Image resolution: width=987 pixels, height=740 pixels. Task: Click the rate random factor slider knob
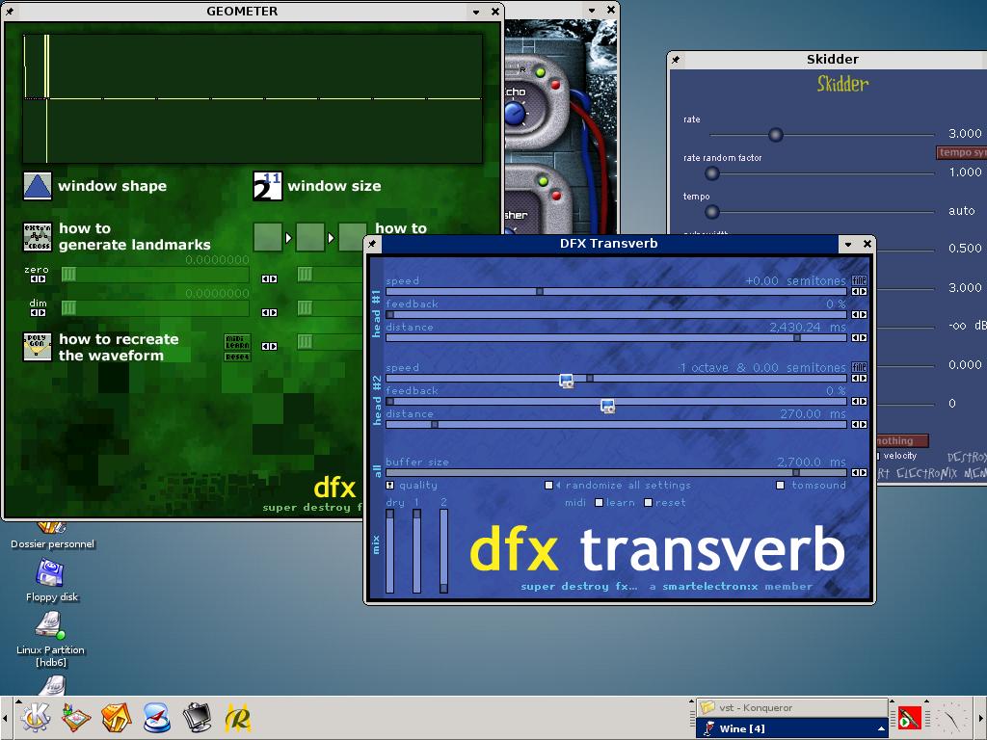[712, 173]
